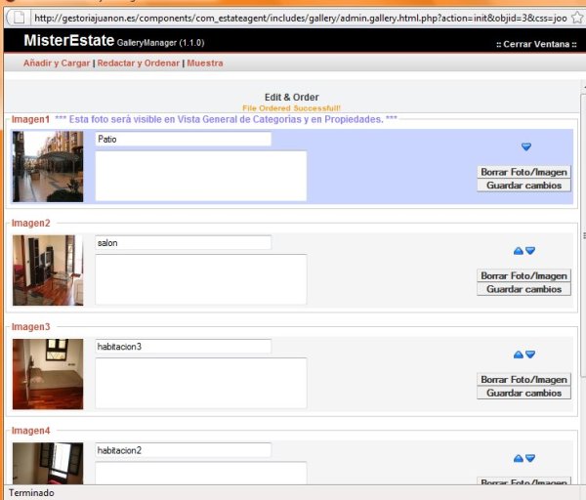Click the 'File Ordered Successfull!' message

(x=291, y=108)
